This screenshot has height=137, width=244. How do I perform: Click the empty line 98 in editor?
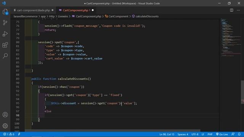click(122, 115)
